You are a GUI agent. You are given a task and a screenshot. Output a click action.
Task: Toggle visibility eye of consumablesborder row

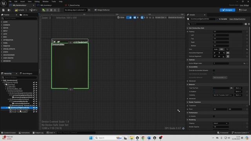[x=36, y=101]
